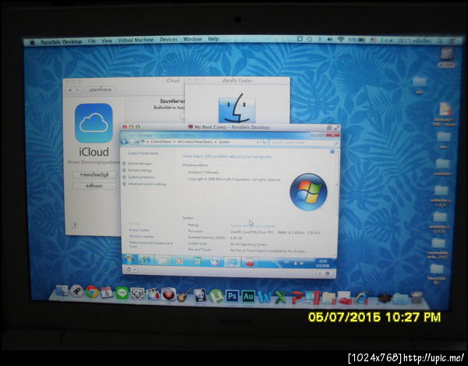Click battery indicator in menu bar
This screenshot has height=366, width=468.
click(356, 40)
